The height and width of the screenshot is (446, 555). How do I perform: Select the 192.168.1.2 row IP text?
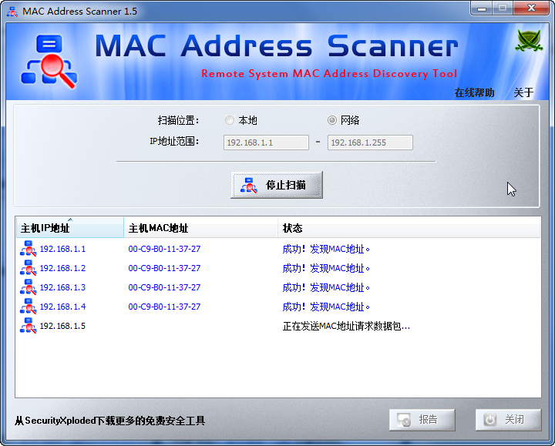(62, 268)
